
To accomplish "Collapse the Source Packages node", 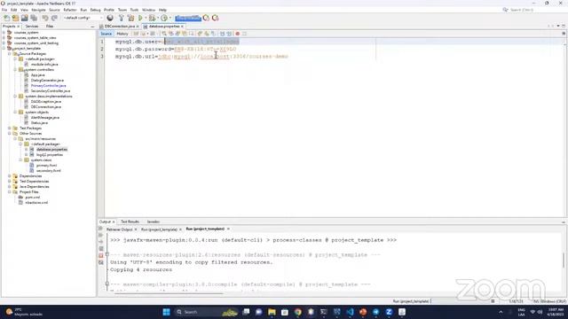I will (10, 53).
